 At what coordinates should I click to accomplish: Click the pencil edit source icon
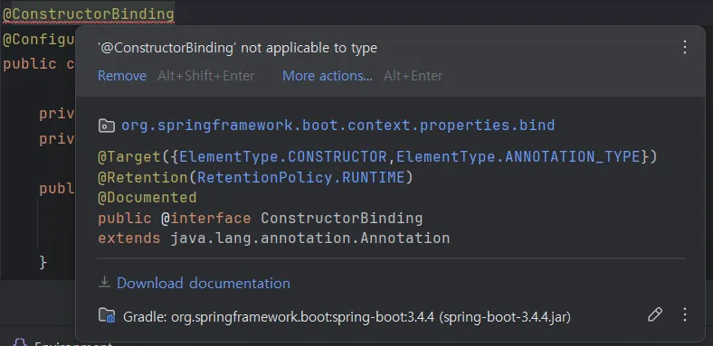(655, 314)
